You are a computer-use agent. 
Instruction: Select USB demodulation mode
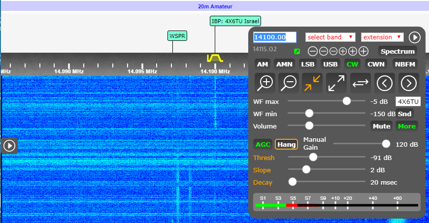tap(330, 64)
